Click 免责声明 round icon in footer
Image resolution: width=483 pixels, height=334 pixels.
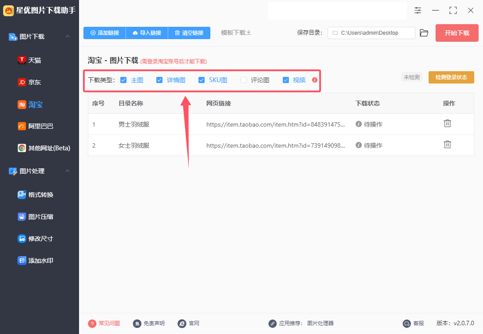coord(137,323)
